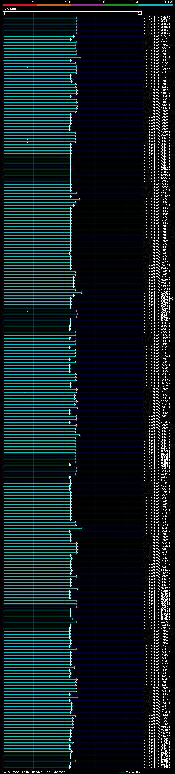Select hit label UniRef100_A9RQF1

157,57
